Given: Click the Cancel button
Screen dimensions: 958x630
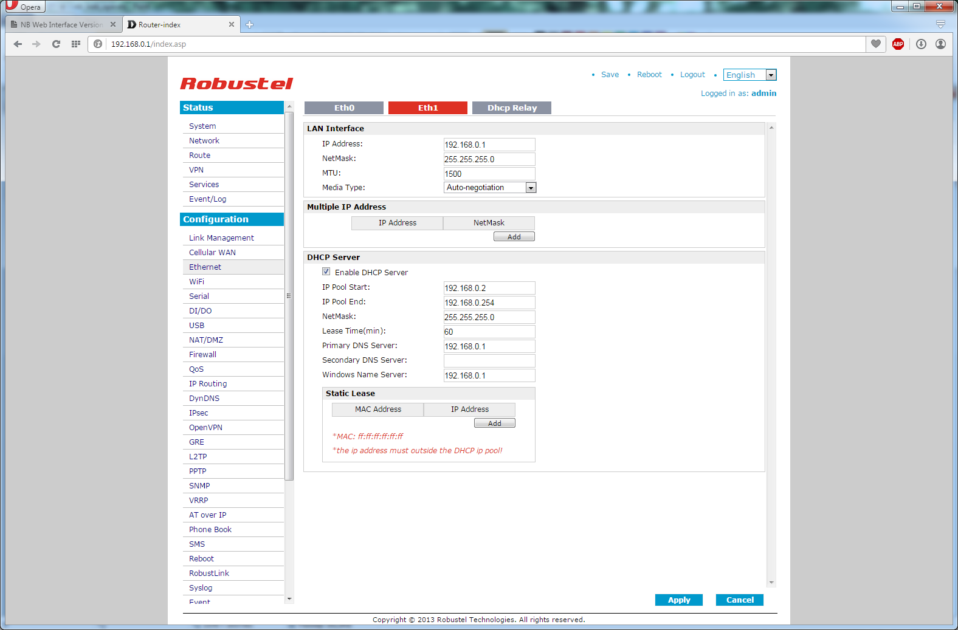Looking at the screenshot, I should (740, 600).
